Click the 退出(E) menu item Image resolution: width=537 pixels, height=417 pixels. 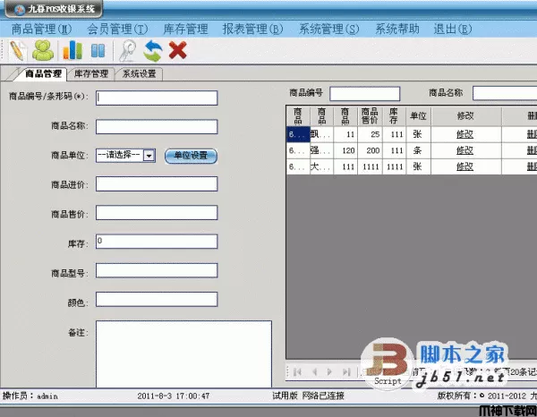[x=453, y=30]
